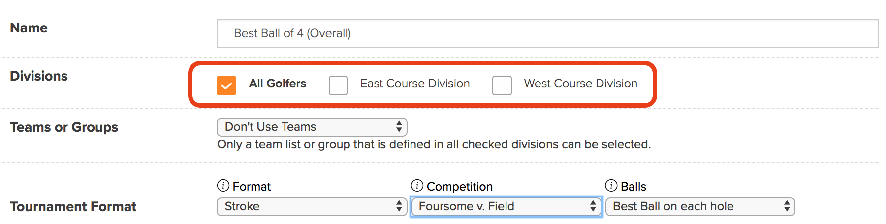Open the Best Ball on each hole dropdown
The image size is (886, 224).
pos(700,206)
